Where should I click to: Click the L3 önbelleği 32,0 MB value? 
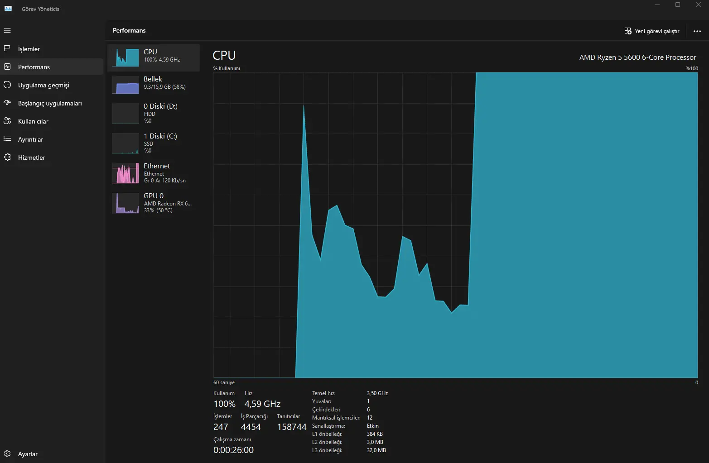[x=376, y=450]
